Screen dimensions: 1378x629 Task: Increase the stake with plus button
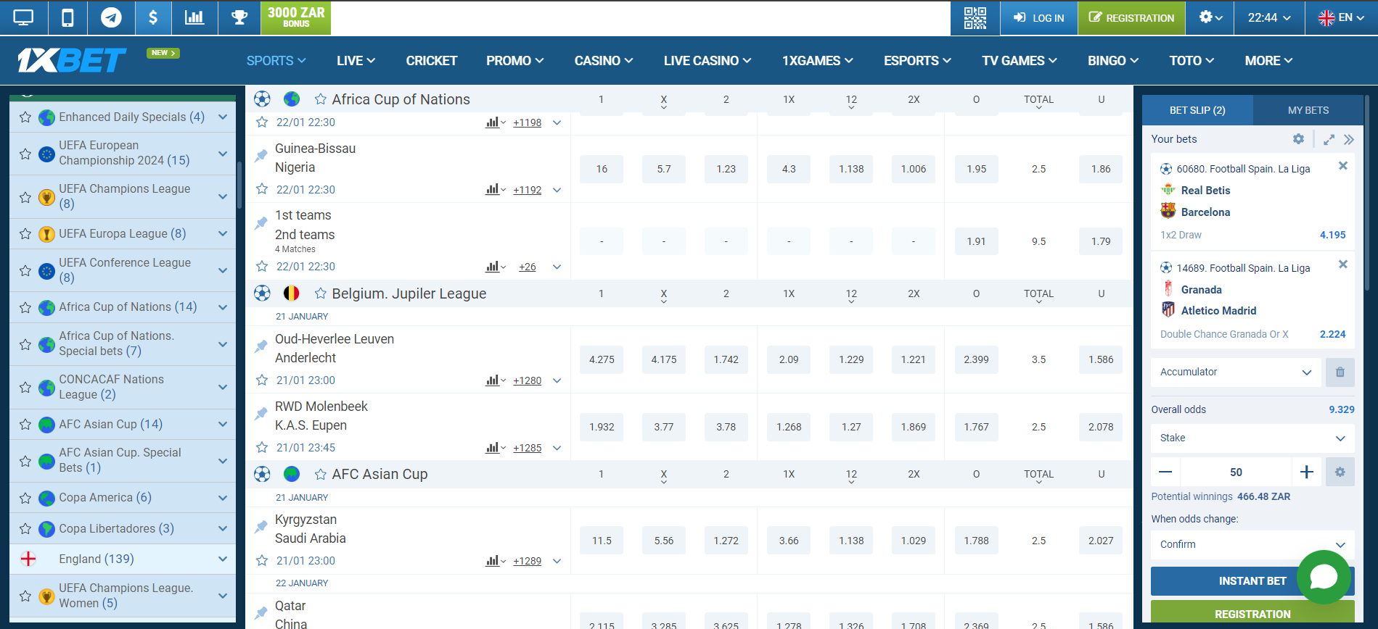tap(1307, 472)
